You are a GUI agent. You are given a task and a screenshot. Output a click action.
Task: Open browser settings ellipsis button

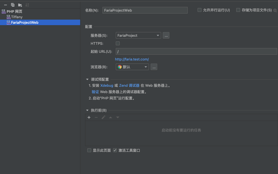click(x=154, y=67)
